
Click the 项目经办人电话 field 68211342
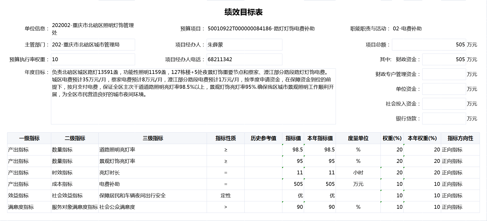pyautogui.click(x=244, y=59)
